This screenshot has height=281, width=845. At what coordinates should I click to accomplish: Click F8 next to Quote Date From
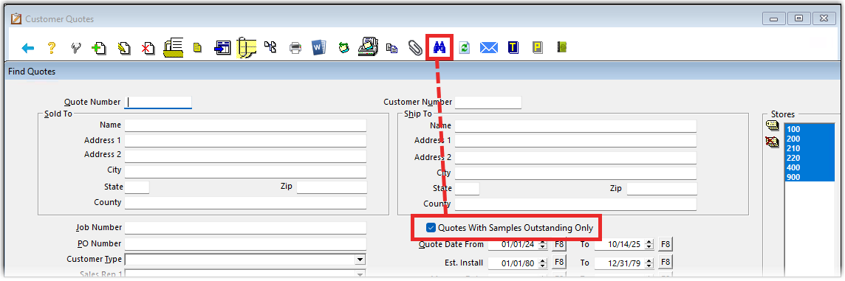[559, 244]
